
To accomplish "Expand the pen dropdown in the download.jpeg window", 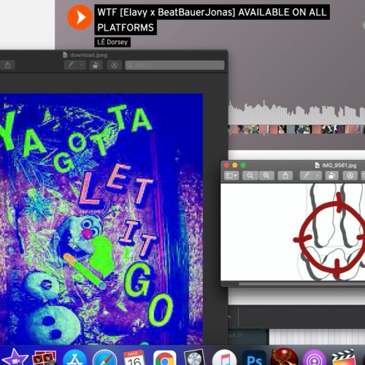I will (82, 65).
